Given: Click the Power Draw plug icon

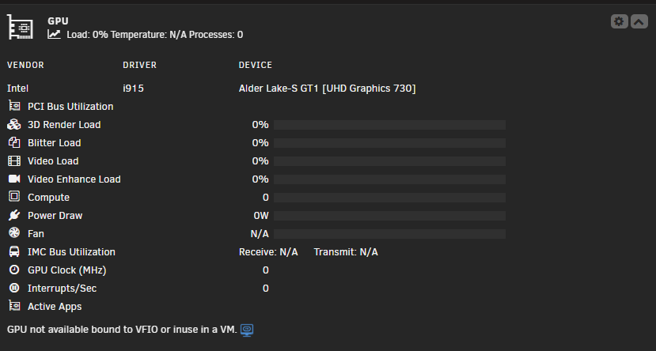Looking at the screenshot, I should tap(13, 215).
